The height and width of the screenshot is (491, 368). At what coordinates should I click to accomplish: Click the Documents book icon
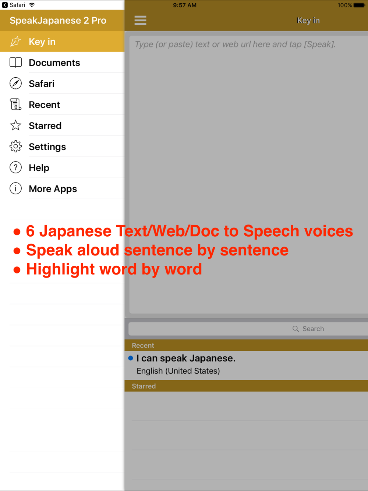(x=15, y=63)
